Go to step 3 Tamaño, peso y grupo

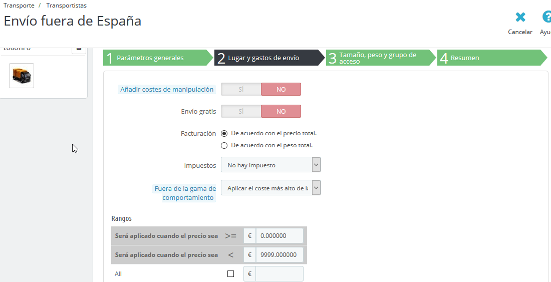point(381,58)
